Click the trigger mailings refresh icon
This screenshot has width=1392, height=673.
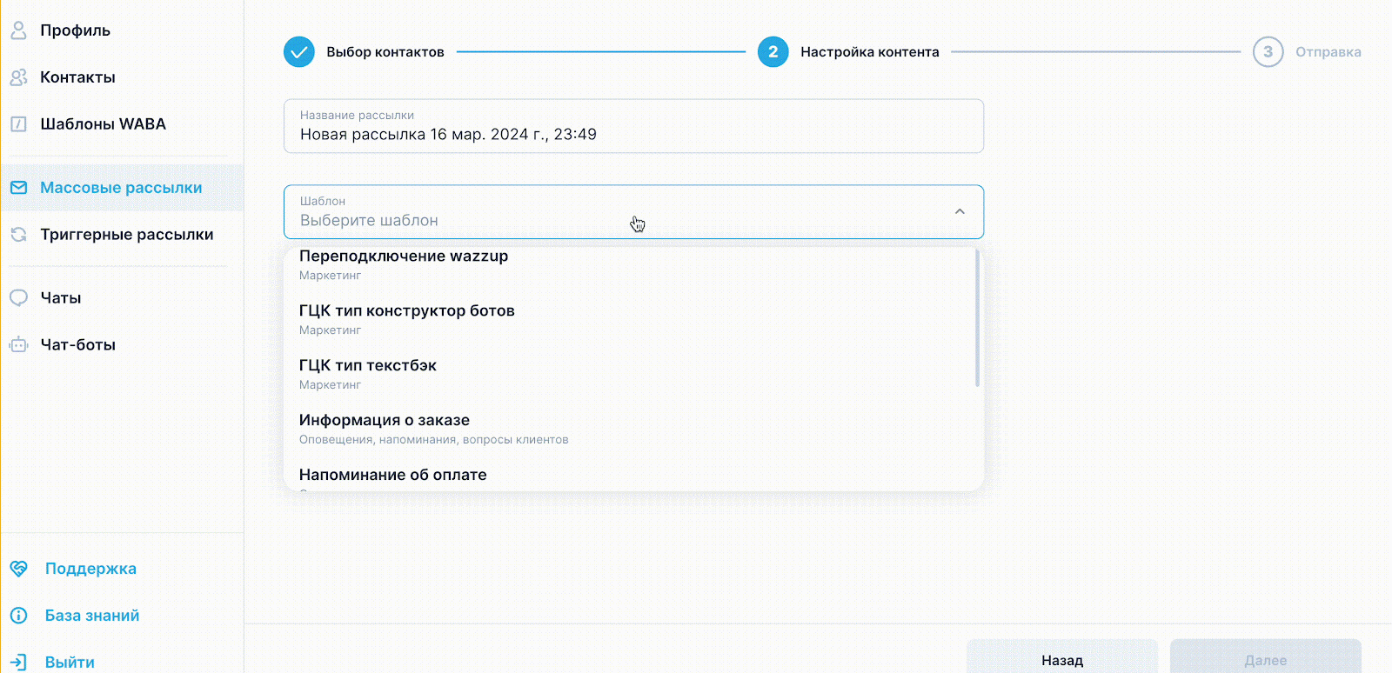pyautogui.click(x=18, y=235)
